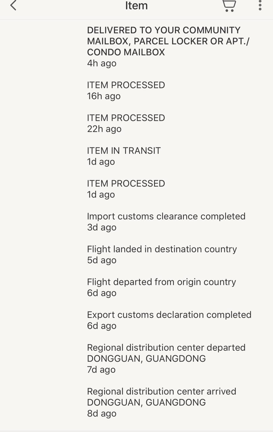The height and width of the screenshot is (432, 273).
Task: Select Regional distribution center arrived entry
Action: pos(162,391)
